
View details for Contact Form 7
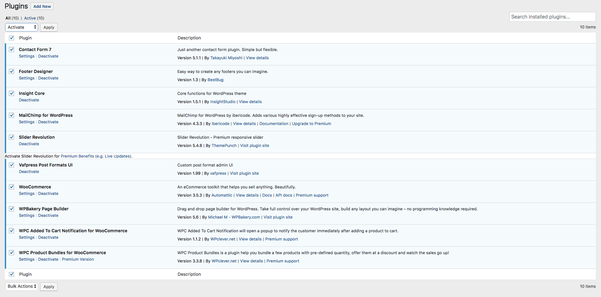257,58
